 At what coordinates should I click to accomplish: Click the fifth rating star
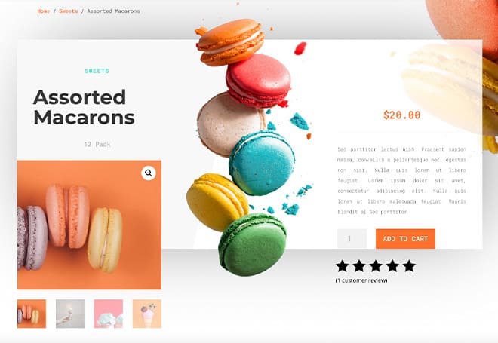click(x=410, y=266)
